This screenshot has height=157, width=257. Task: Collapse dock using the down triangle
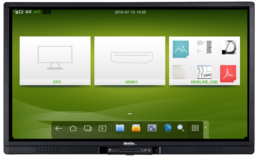point(206,128)
